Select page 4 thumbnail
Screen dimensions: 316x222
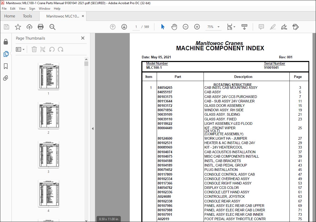tap(48, 193)
